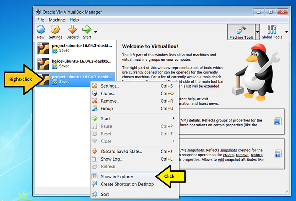This screenshot has width=296, height=201.
Task: Expand the Start submenu in context menu
Action: 134,119
